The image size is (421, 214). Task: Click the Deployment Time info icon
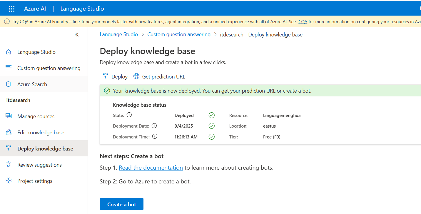[x=155, y=136]
